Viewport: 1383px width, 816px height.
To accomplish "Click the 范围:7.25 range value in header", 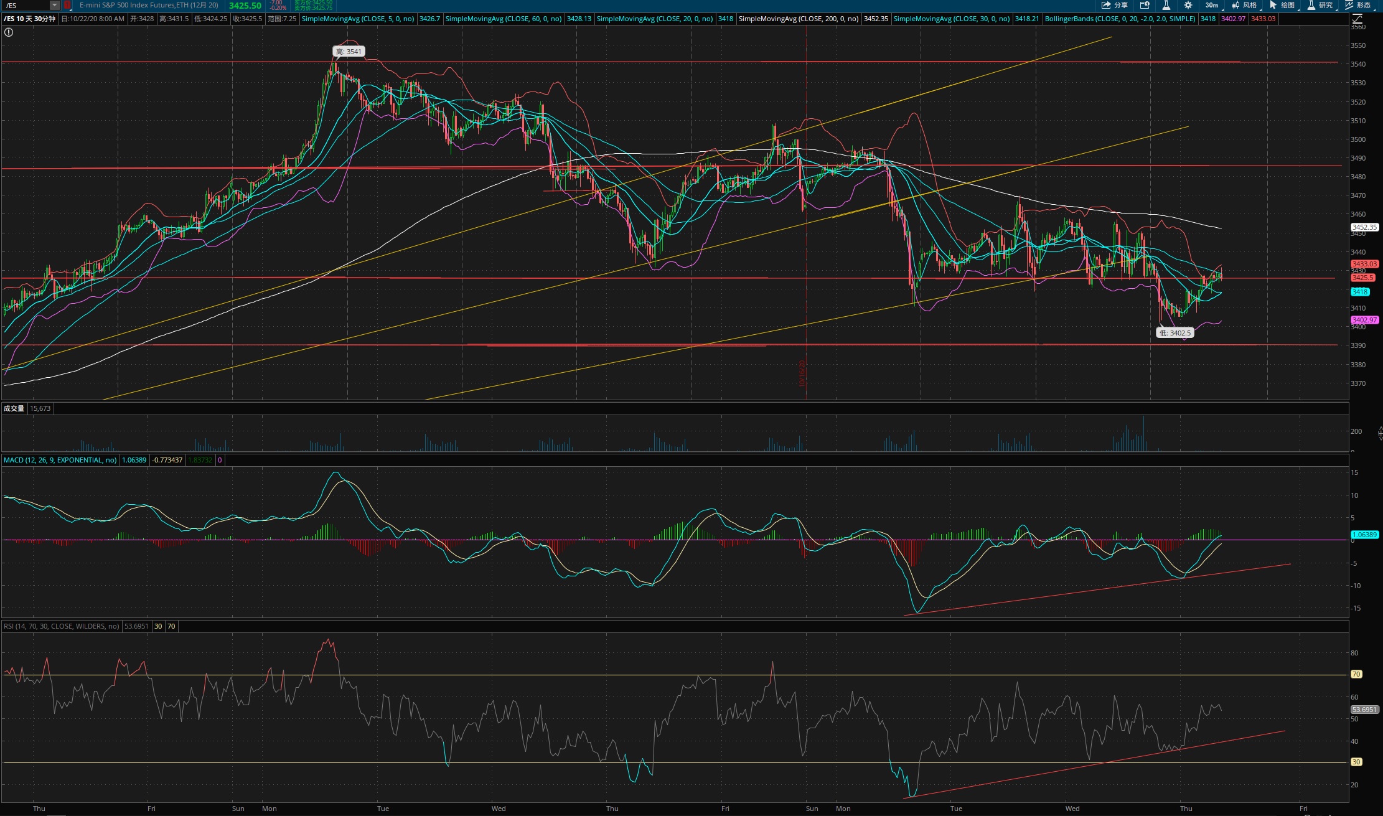I will coord(282,19).
